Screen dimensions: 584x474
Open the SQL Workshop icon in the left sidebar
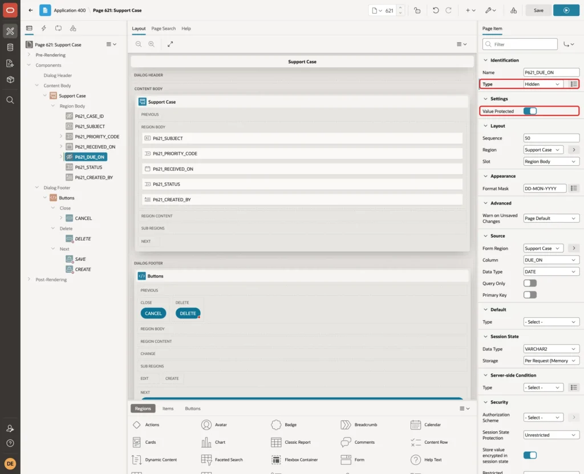[x=10, y=47]
